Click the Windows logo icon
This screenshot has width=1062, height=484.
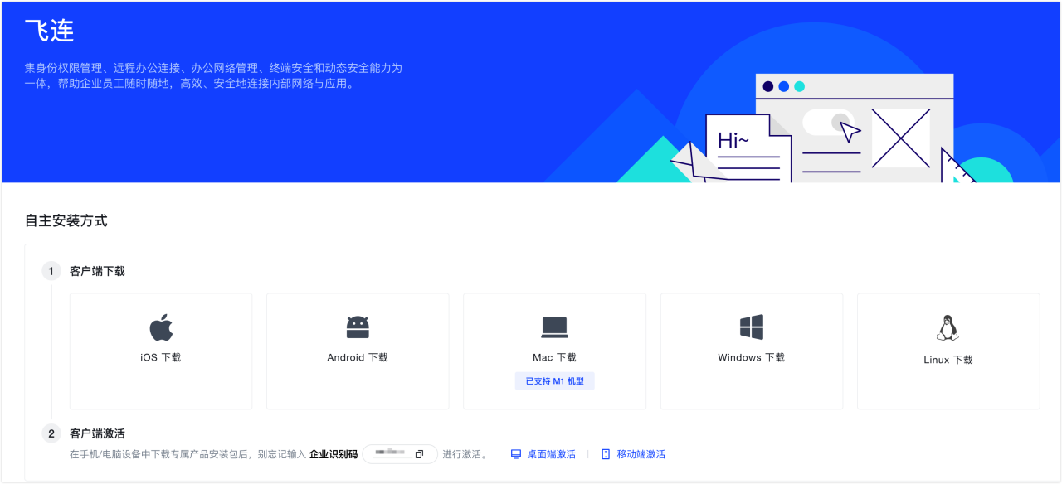[x=752, y=327]
